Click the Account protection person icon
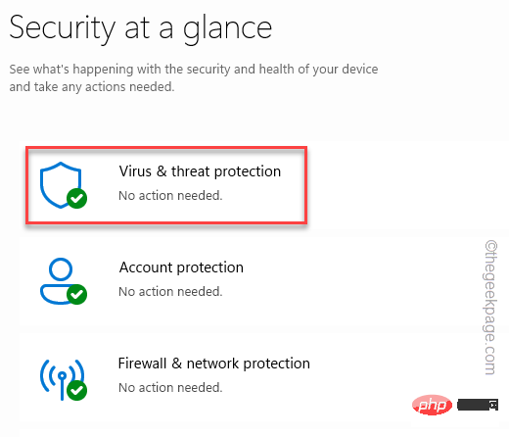 pos(61,281)
